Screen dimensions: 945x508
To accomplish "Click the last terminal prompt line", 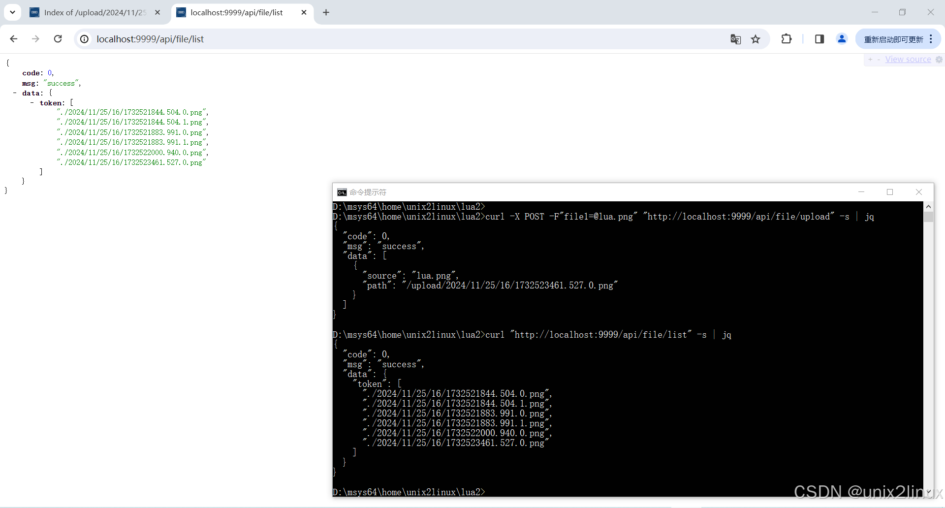I will [x=409, y=492].
